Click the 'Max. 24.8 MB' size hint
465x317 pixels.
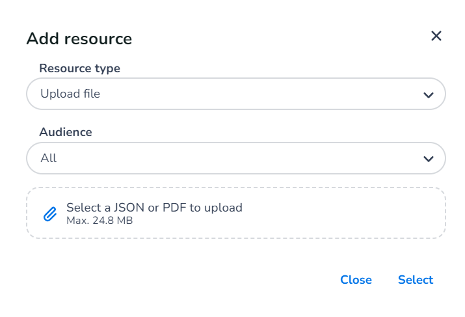(100, 221)
